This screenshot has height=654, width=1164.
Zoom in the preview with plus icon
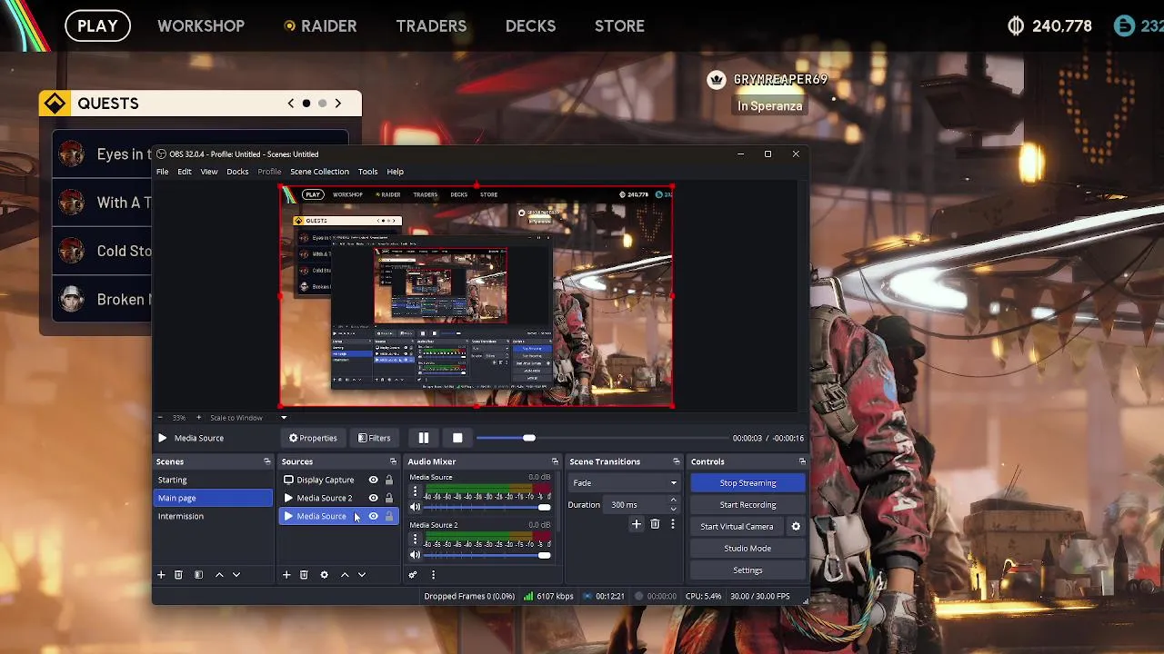tap(198, 418)
